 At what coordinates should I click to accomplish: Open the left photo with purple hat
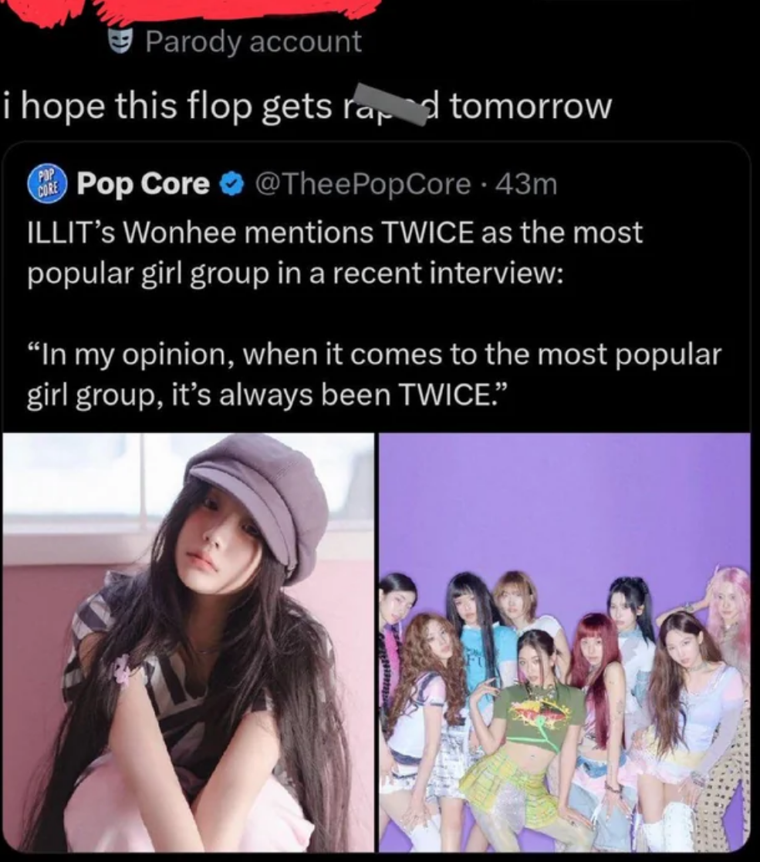coord(188,641)
